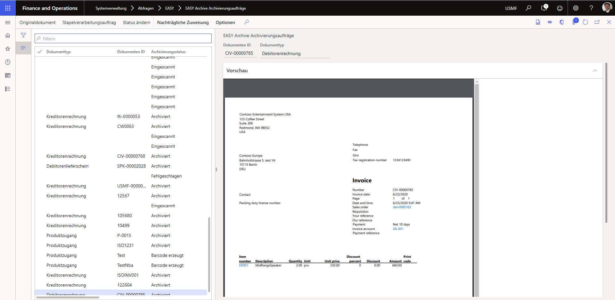Click the grid vertical scrollbar thumb

click(x=209, y=255)
